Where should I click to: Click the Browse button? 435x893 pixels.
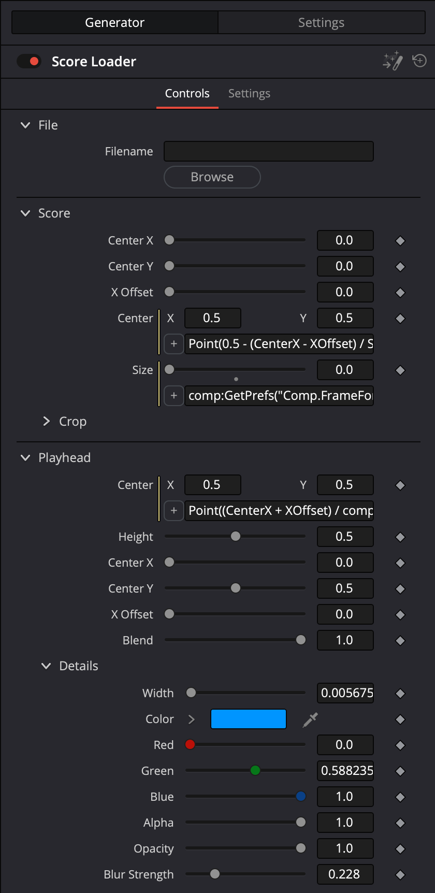click(212, 177)
